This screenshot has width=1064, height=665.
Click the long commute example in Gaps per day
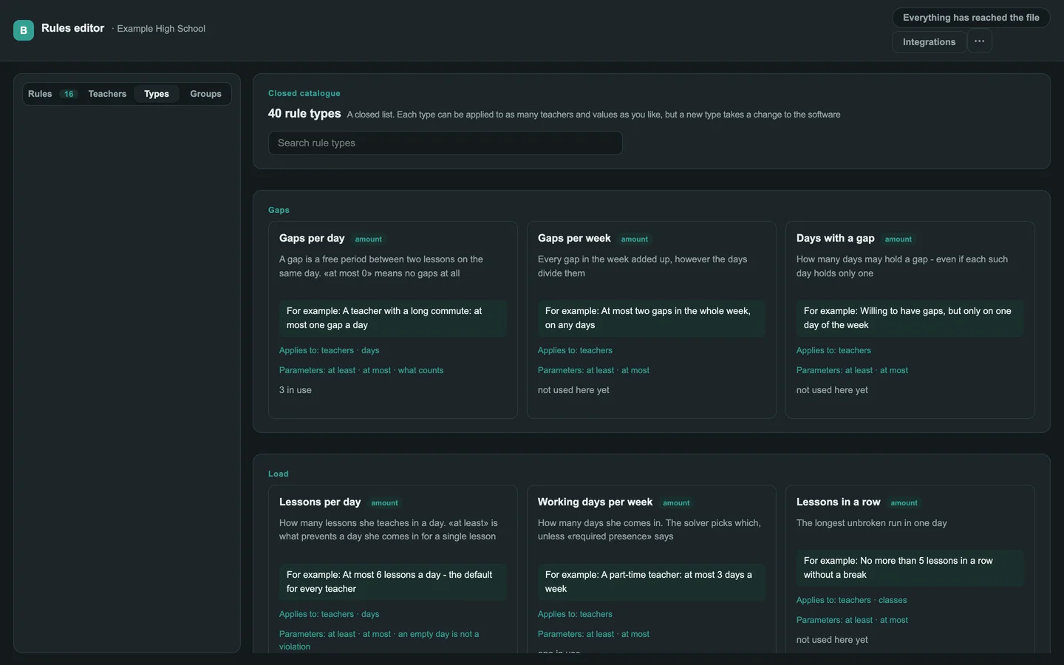(393, 318)
